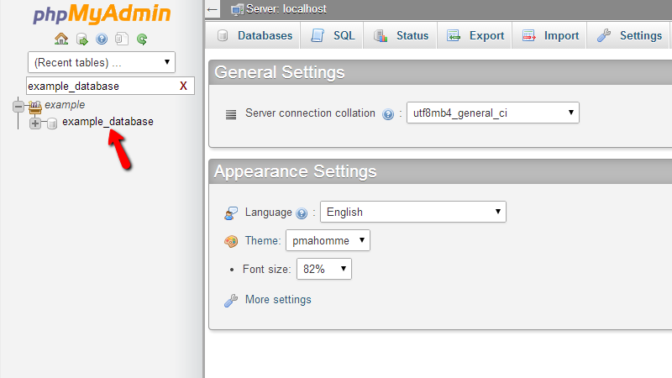Click the Home icon in the sidebar

(61, 39)
